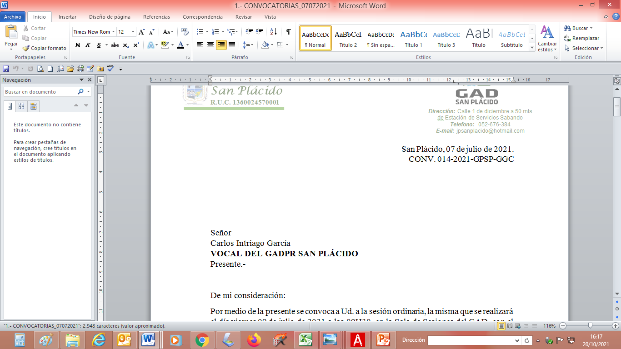Apply the Título 1 style
621x349 pixels.
tap(413, 38)
